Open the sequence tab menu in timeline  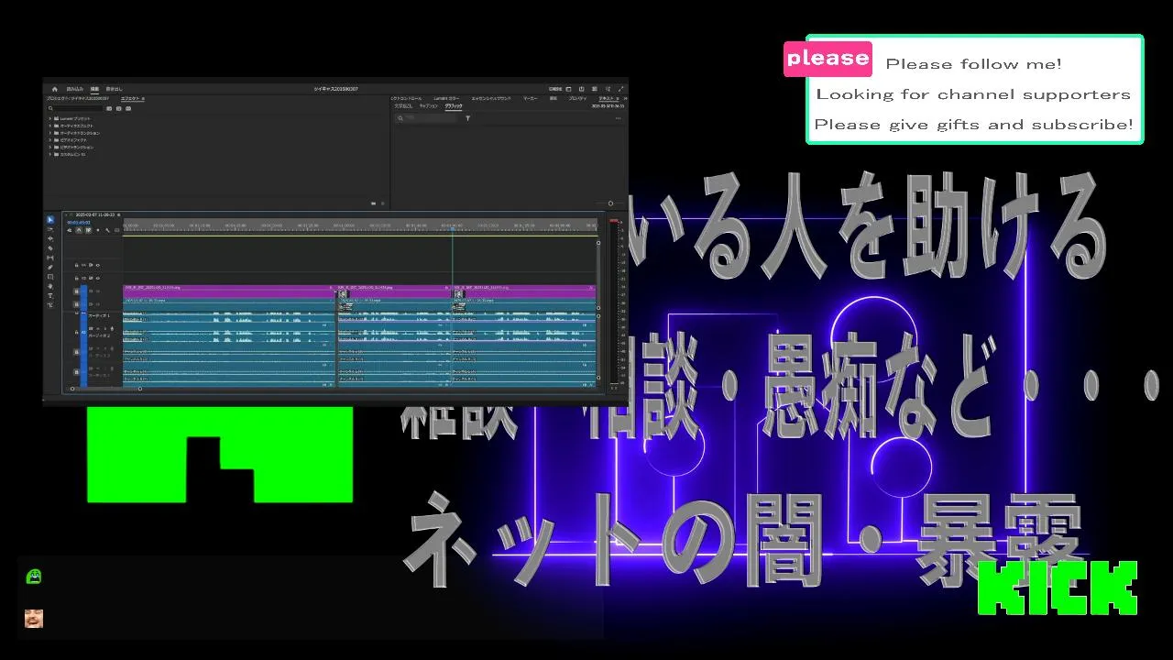pos(119,214)
